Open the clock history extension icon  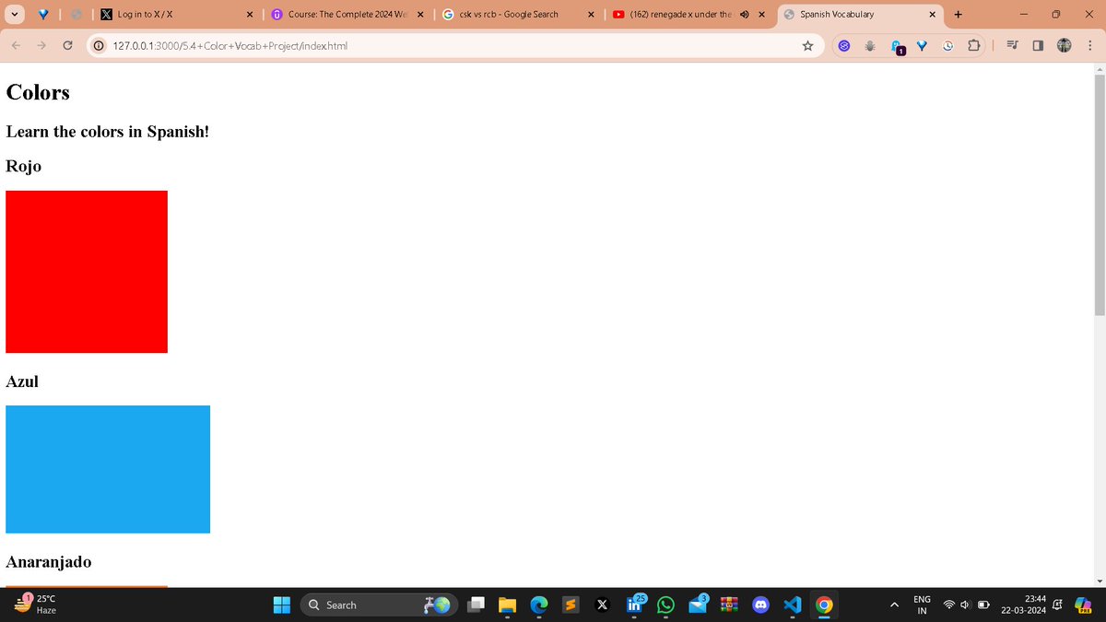click(x=947, y=45)
